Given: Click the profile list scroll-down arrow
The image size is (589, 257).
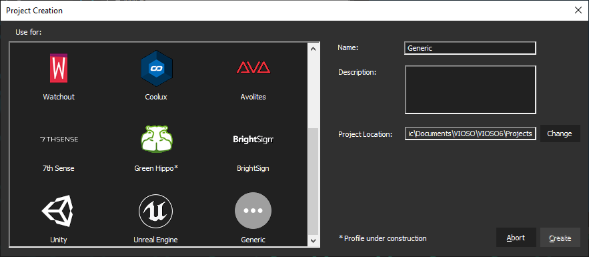Looking at the screenshot, I should tap(314, 240).
